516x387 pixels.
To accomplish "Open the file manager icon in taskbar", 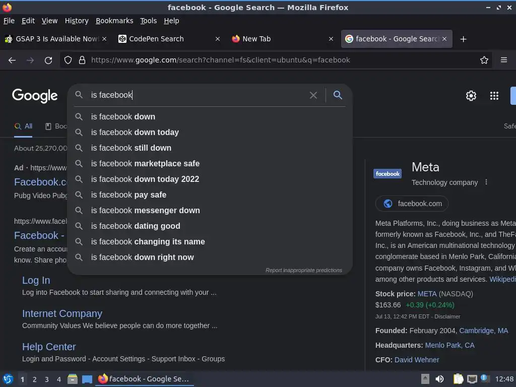I will [x=73, y=379].
